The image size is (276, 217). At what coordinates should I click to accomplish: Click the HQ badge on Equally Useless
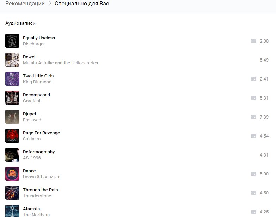[253, 41]
